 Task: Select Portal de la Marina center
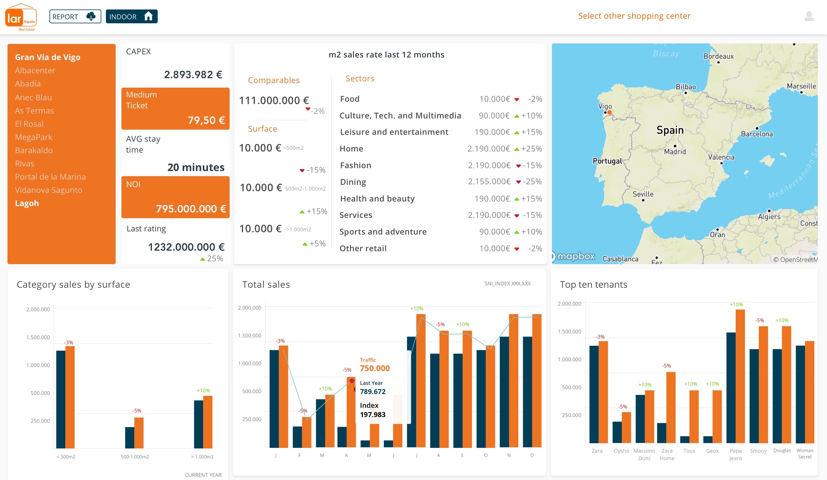(50, 177)
